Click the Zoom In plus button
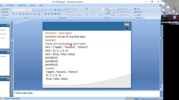 tap(157, 99)
